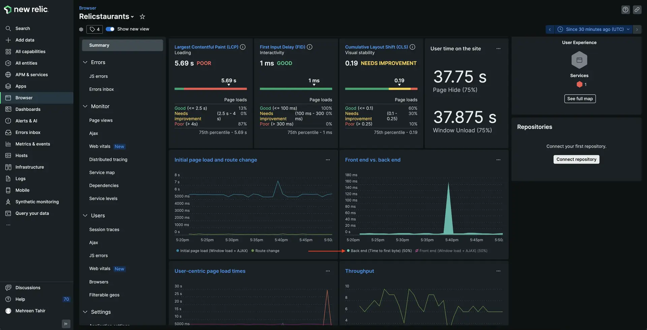The height and width of the screenshot is (330, 647).
Task: Click the Apps stack icon
Action: point(8,86)
